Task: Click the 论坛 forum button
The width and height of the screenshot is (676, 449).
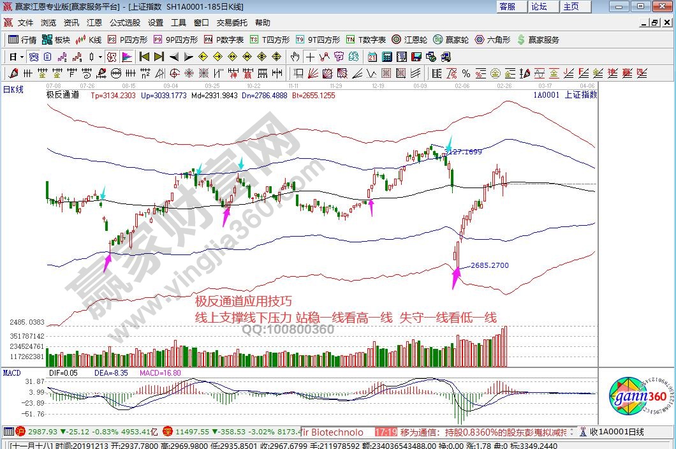Action: point(540,6)
